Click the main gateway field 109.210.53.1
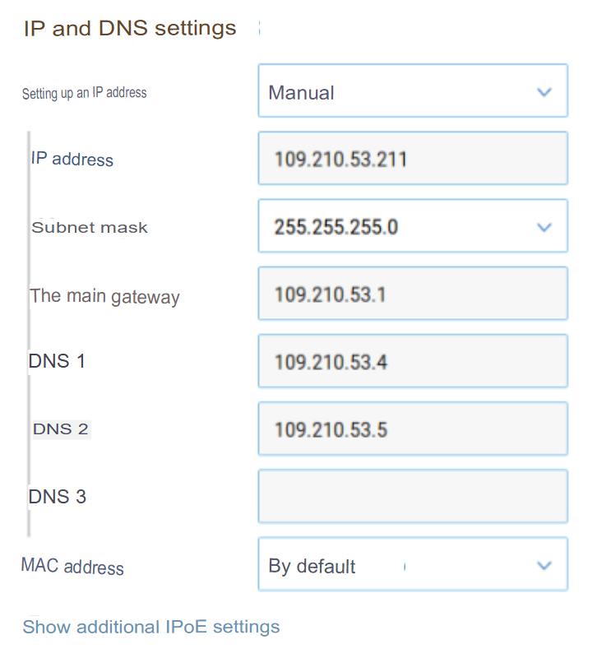Viewport: 597px width, 658px height. coord(412,294)
